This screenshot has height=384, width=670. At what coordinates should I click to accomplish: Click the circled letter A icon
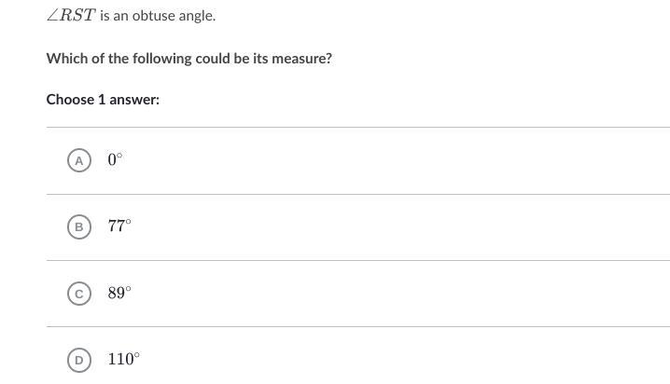[x=79, y=160]
